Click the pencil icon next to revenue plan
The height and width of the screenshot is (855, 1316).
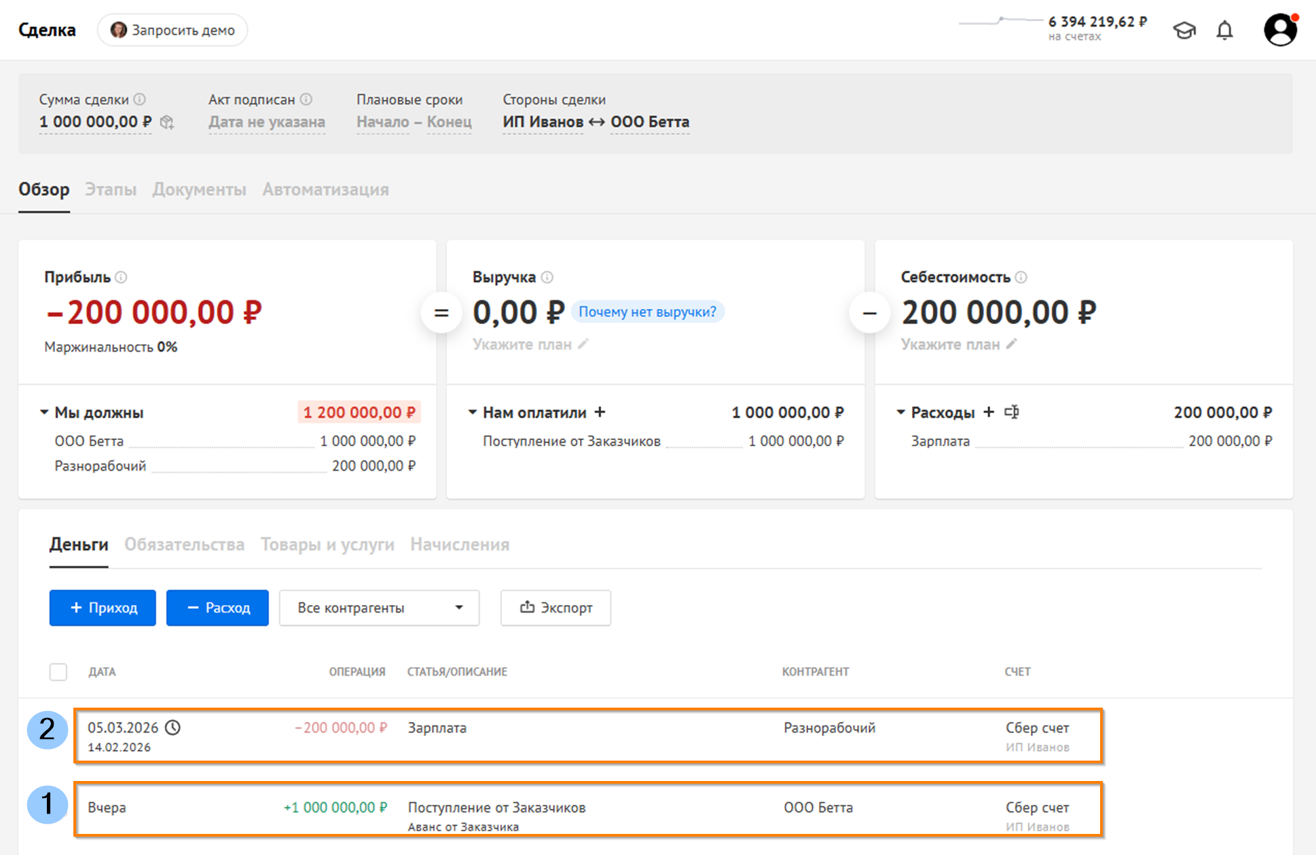pos(583,344)
